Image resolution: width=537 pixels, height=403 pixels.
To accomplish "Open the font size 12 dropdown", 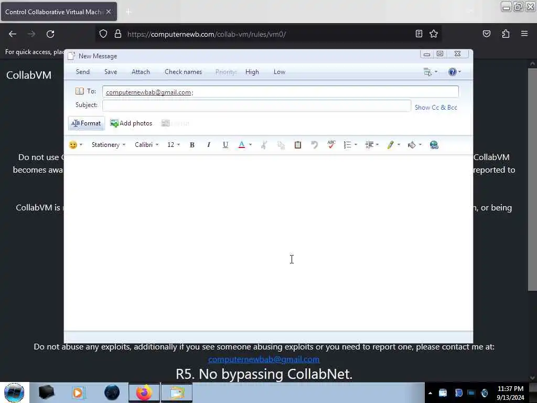I will 173,145.
